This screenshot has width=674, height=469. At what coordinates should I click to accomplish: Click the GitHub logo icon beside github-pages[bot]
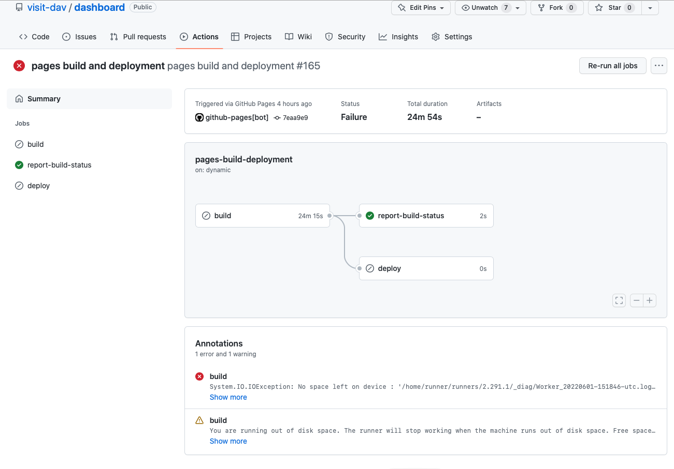(199, 117)
